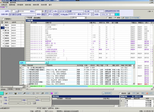This screenshot has width=154, height=112.
Task: Open the department dropdown above orders table
Action: (86, 18)
